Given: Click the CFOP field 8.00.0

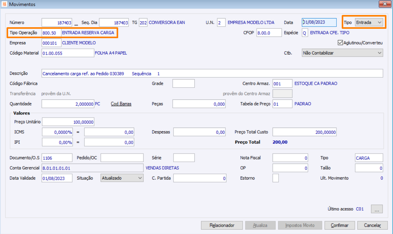Looking at the screenshot, I should (269, 33).
